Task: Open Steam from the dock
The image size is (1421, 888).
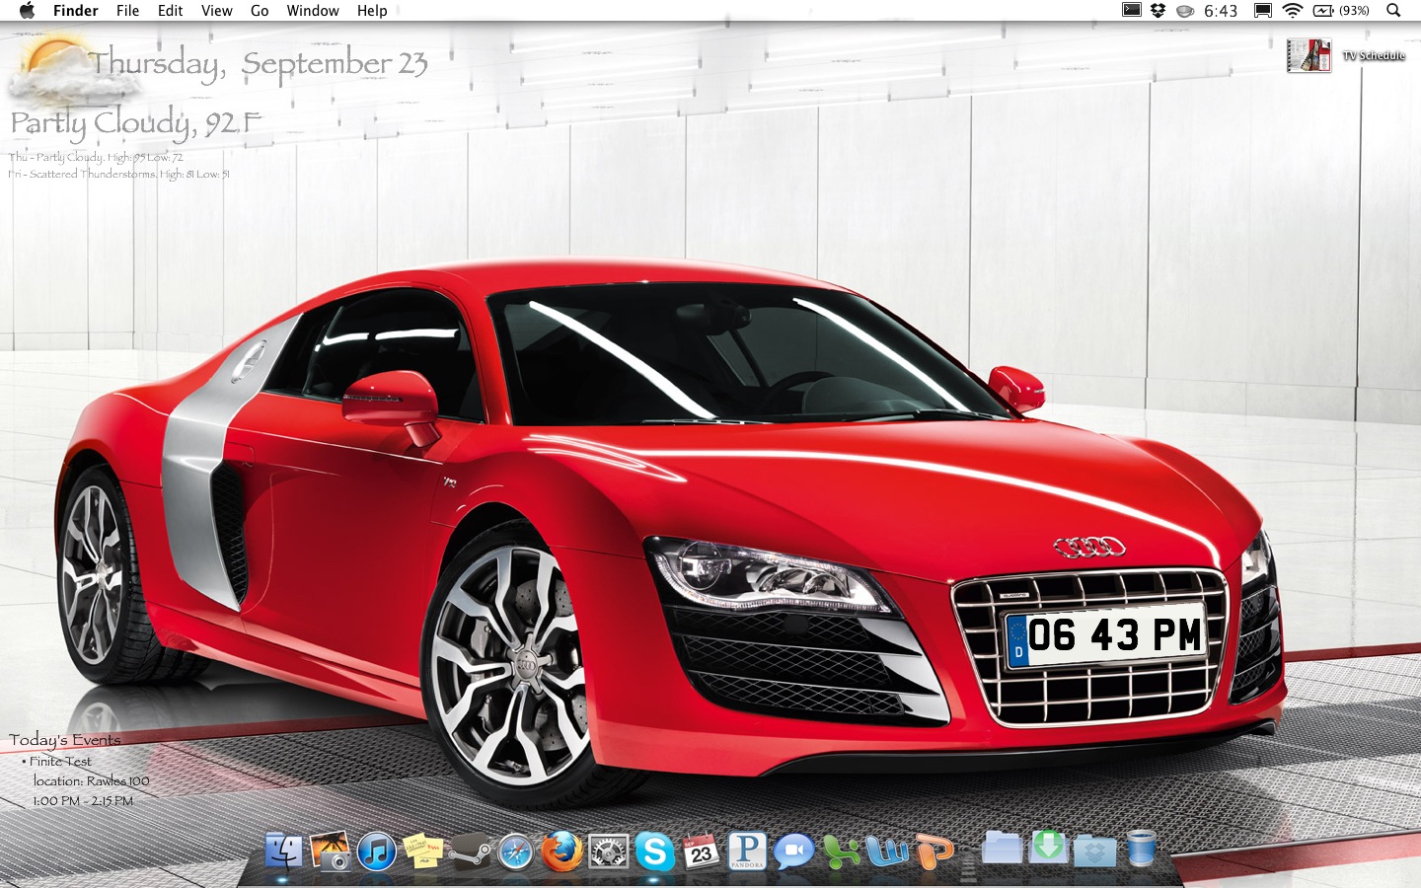Action: tap(469, 852)
